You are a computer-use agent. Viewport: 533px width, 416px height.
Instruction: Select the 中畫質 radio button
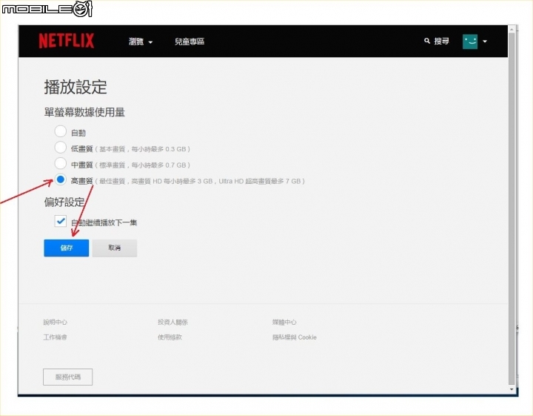61,163
